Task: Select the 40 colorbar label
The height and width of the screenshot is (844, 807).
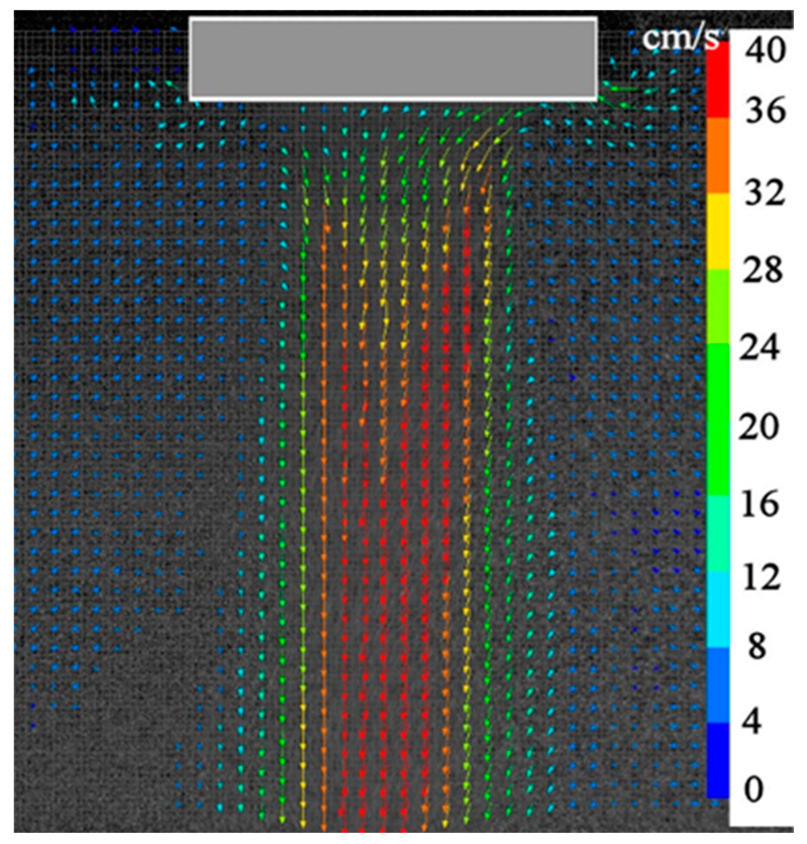Action: [x=766, y=50]
